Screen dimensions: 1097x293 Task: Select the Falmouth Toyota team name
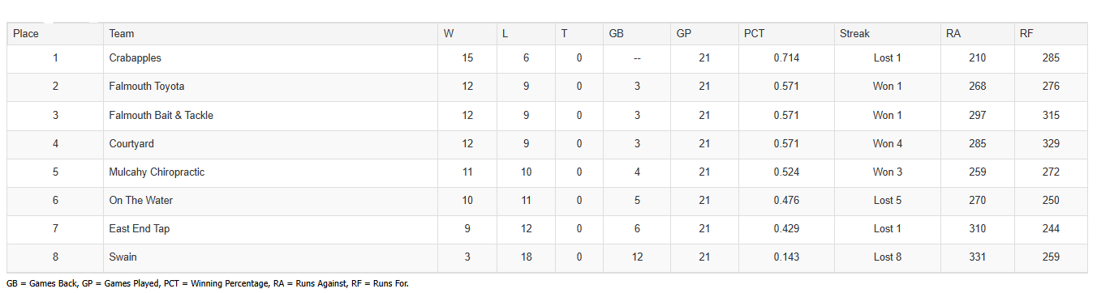pyautogui.click(x=147, y=87)
